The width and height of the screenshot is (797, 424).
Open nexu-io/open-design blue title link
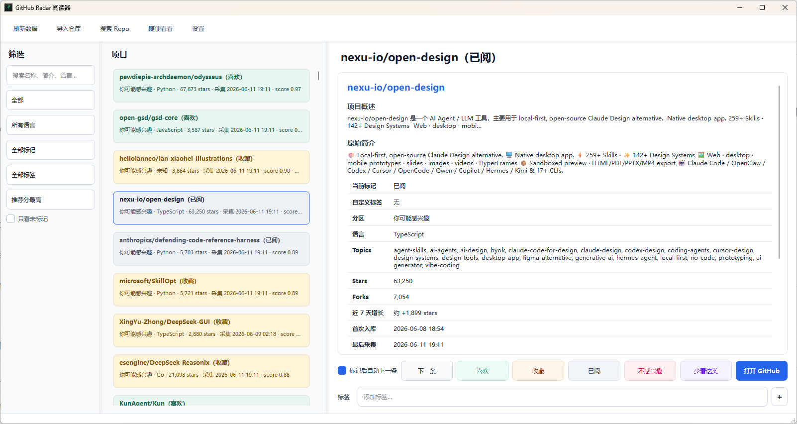[x=396, y=87]
